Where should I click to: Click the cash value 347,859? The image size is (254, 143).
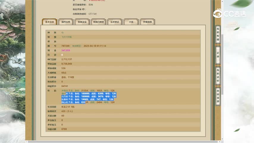66,50
